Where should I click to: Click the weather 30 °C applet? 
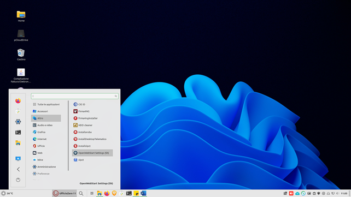pos(7,193)
